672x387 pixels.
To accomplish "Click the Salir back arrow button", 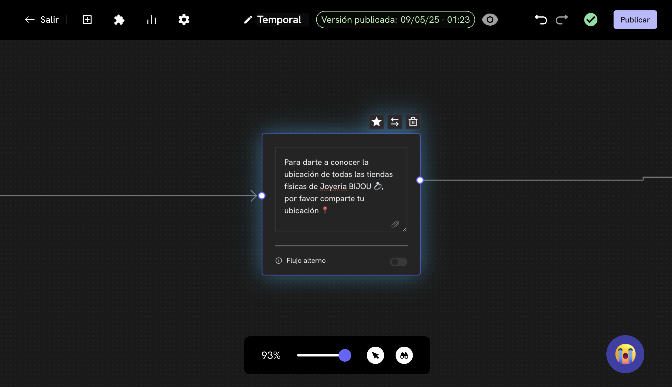I will [x=42, y=20].
